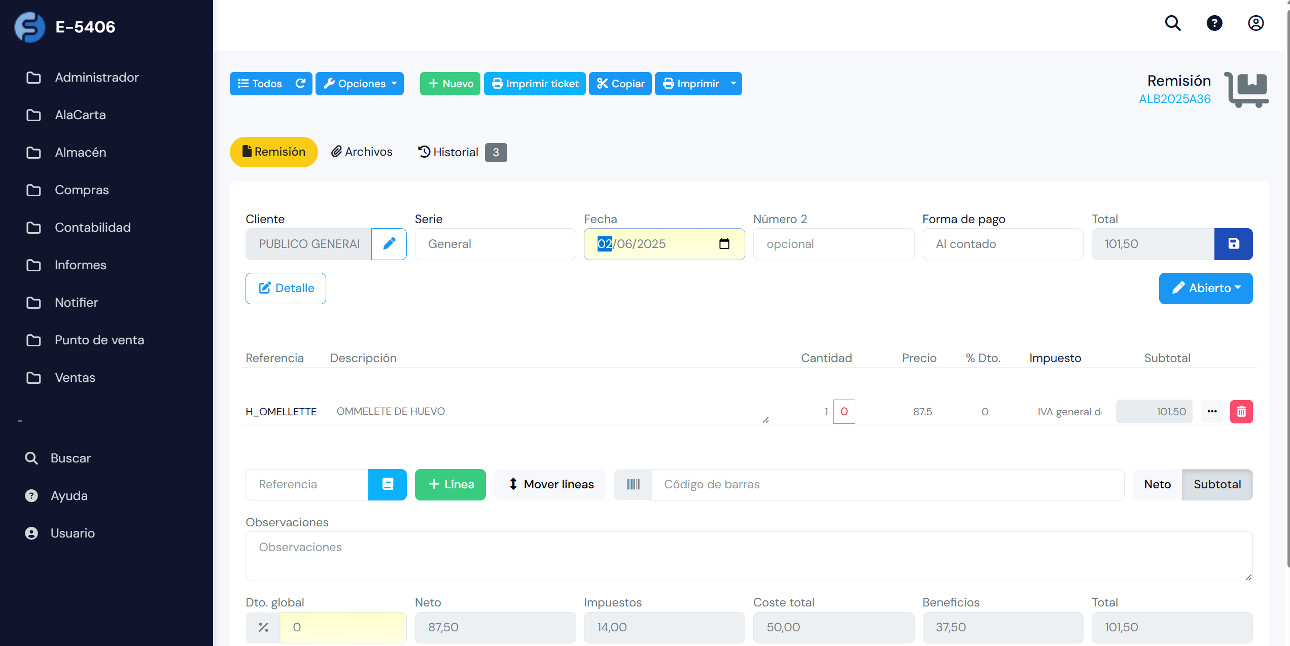Click the green Nuevo button
Screen dimensions: 1290x646
pyautogui.click(x=450, y=84)
